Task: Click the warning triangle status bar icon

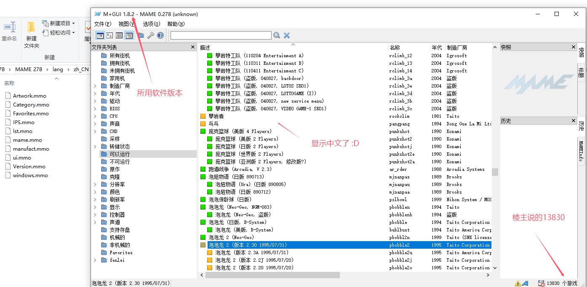Action: click(517, 283)
